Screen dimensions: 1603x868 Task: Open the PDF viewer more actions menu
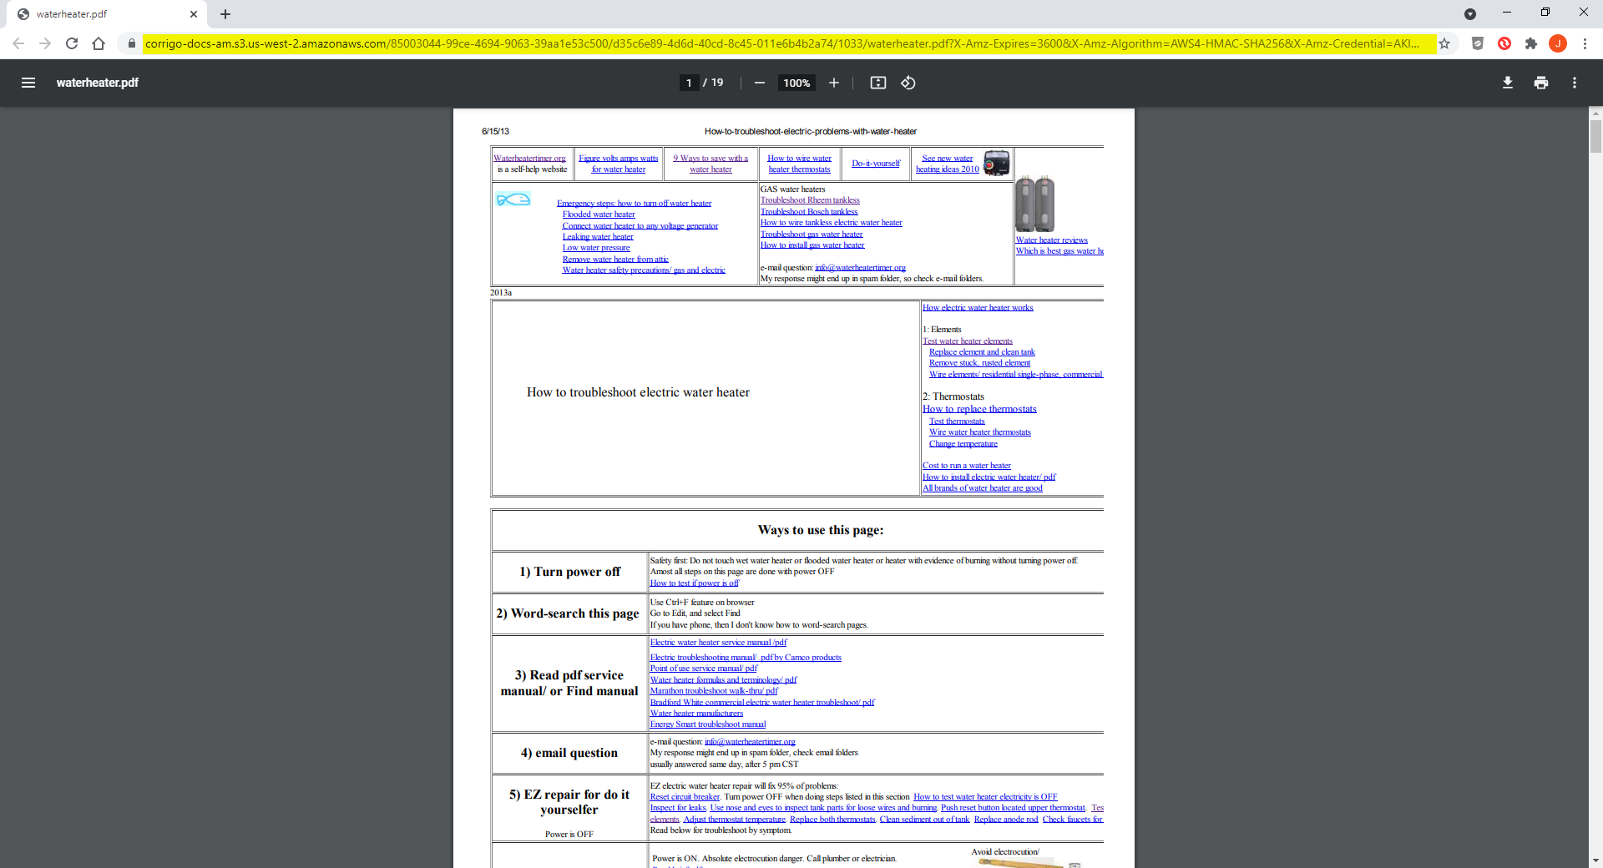click(x=1574, y=83)
